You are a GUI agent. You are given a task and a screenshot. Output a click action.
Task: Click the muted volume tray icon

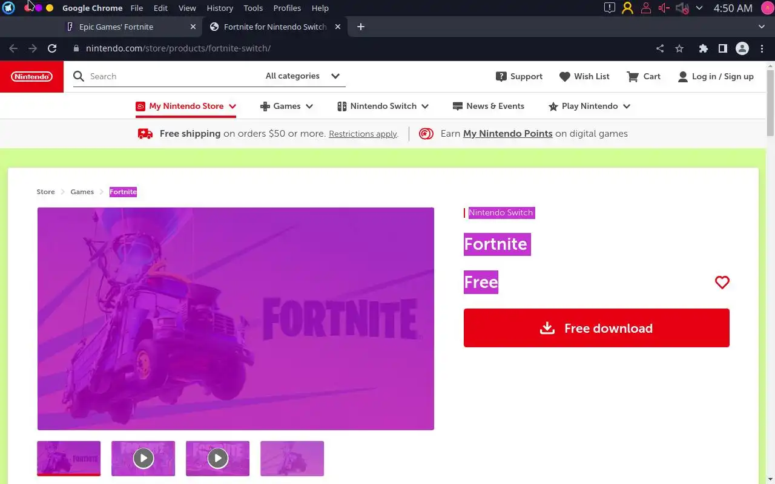(682, 8)
